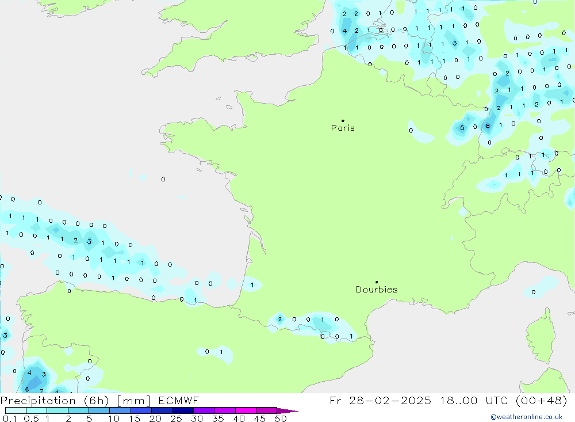This screenshot has width=575, height=422.
Task: Click the 5 mm precipitation value east of Paris
Action: click(x=462, y=128)
